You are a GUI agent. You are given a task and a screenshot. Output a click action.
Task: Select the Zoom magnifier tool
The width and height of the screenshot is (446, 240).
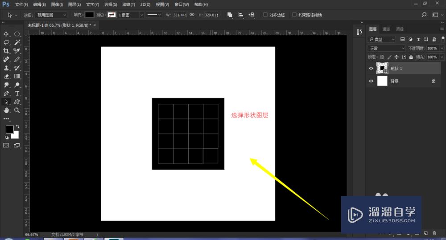pos(17,110)
